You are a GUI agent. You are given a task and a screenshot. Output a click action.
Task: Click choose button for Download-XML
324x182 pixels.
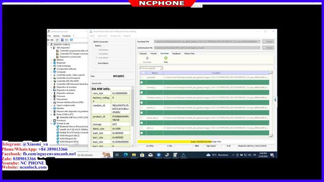268,41
